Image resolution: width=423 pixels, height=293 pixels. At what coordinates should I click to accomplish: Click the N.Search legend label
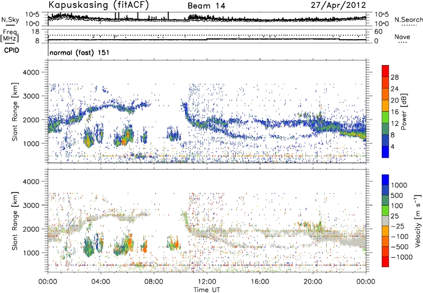pos(408,20)
